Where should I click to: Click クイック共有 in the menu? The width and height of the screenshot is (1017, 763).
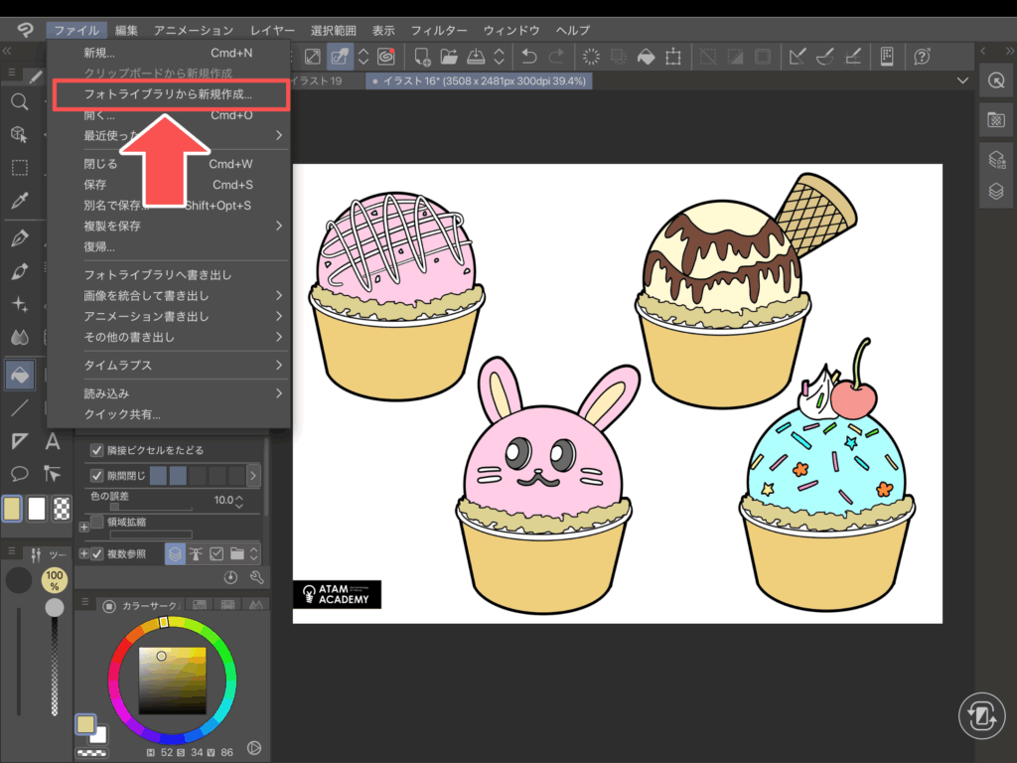[122, 414]
